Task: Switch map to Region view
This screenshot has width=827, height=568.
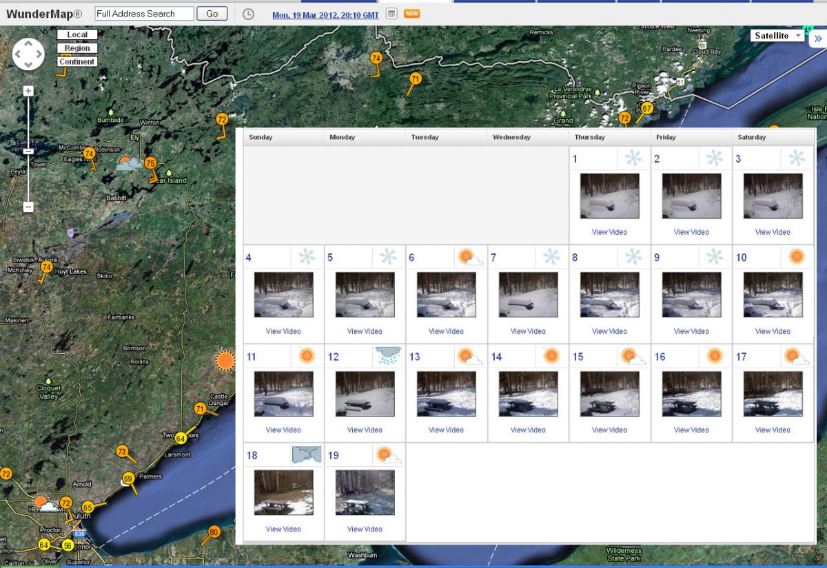Action: (x=76, y=48)
